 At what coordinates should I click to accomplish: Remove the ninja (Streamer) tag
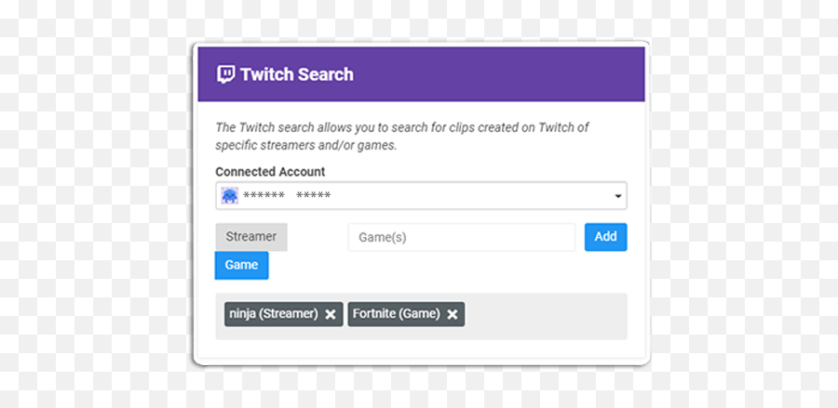pos(331,315)
